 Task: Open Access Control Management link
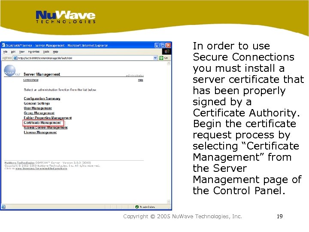point(45,128)
